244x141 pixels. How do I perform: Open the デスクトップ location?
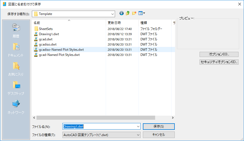(x=16, y=88)
